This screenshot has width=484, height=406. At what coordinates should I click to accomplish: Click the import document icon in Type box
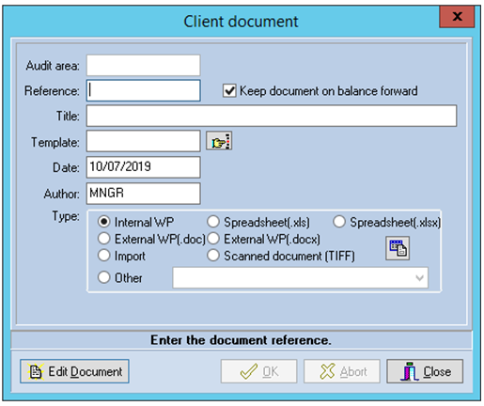tap(398, 248)
